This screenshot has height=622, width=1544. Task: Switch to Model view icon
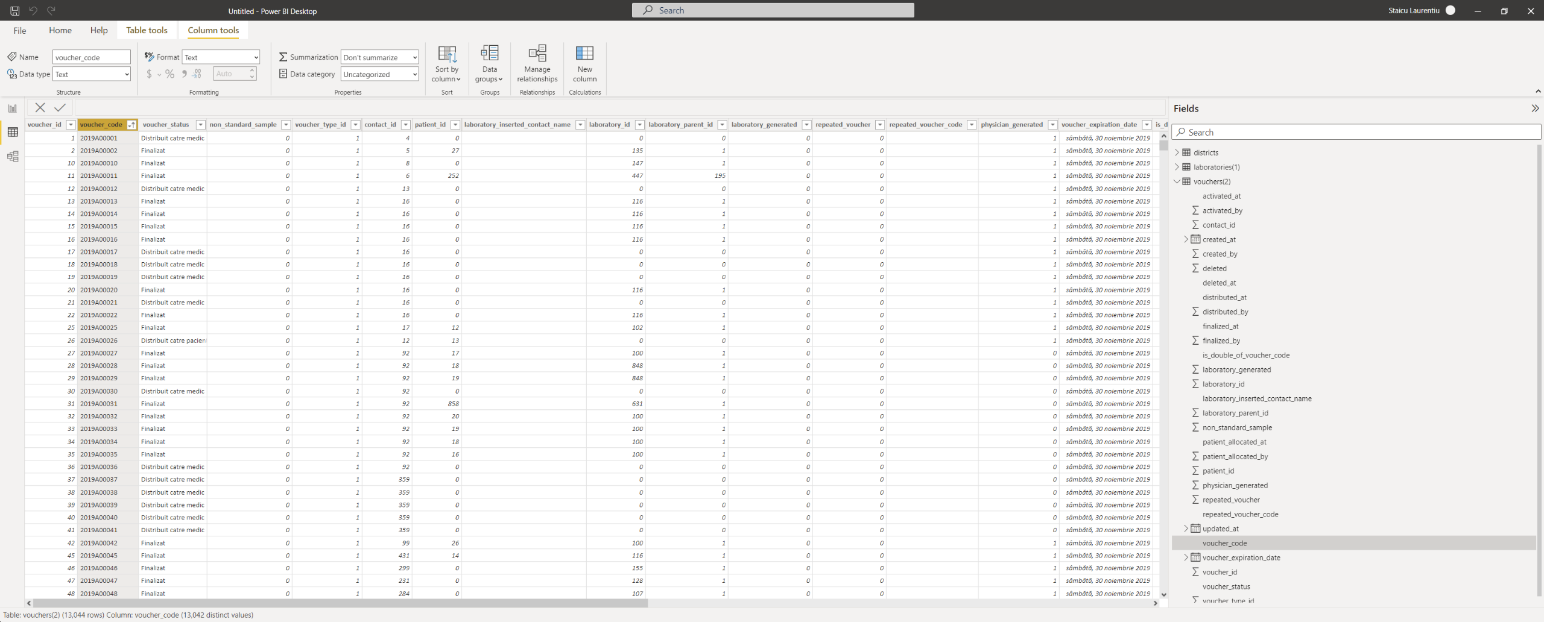click(12, 157)
